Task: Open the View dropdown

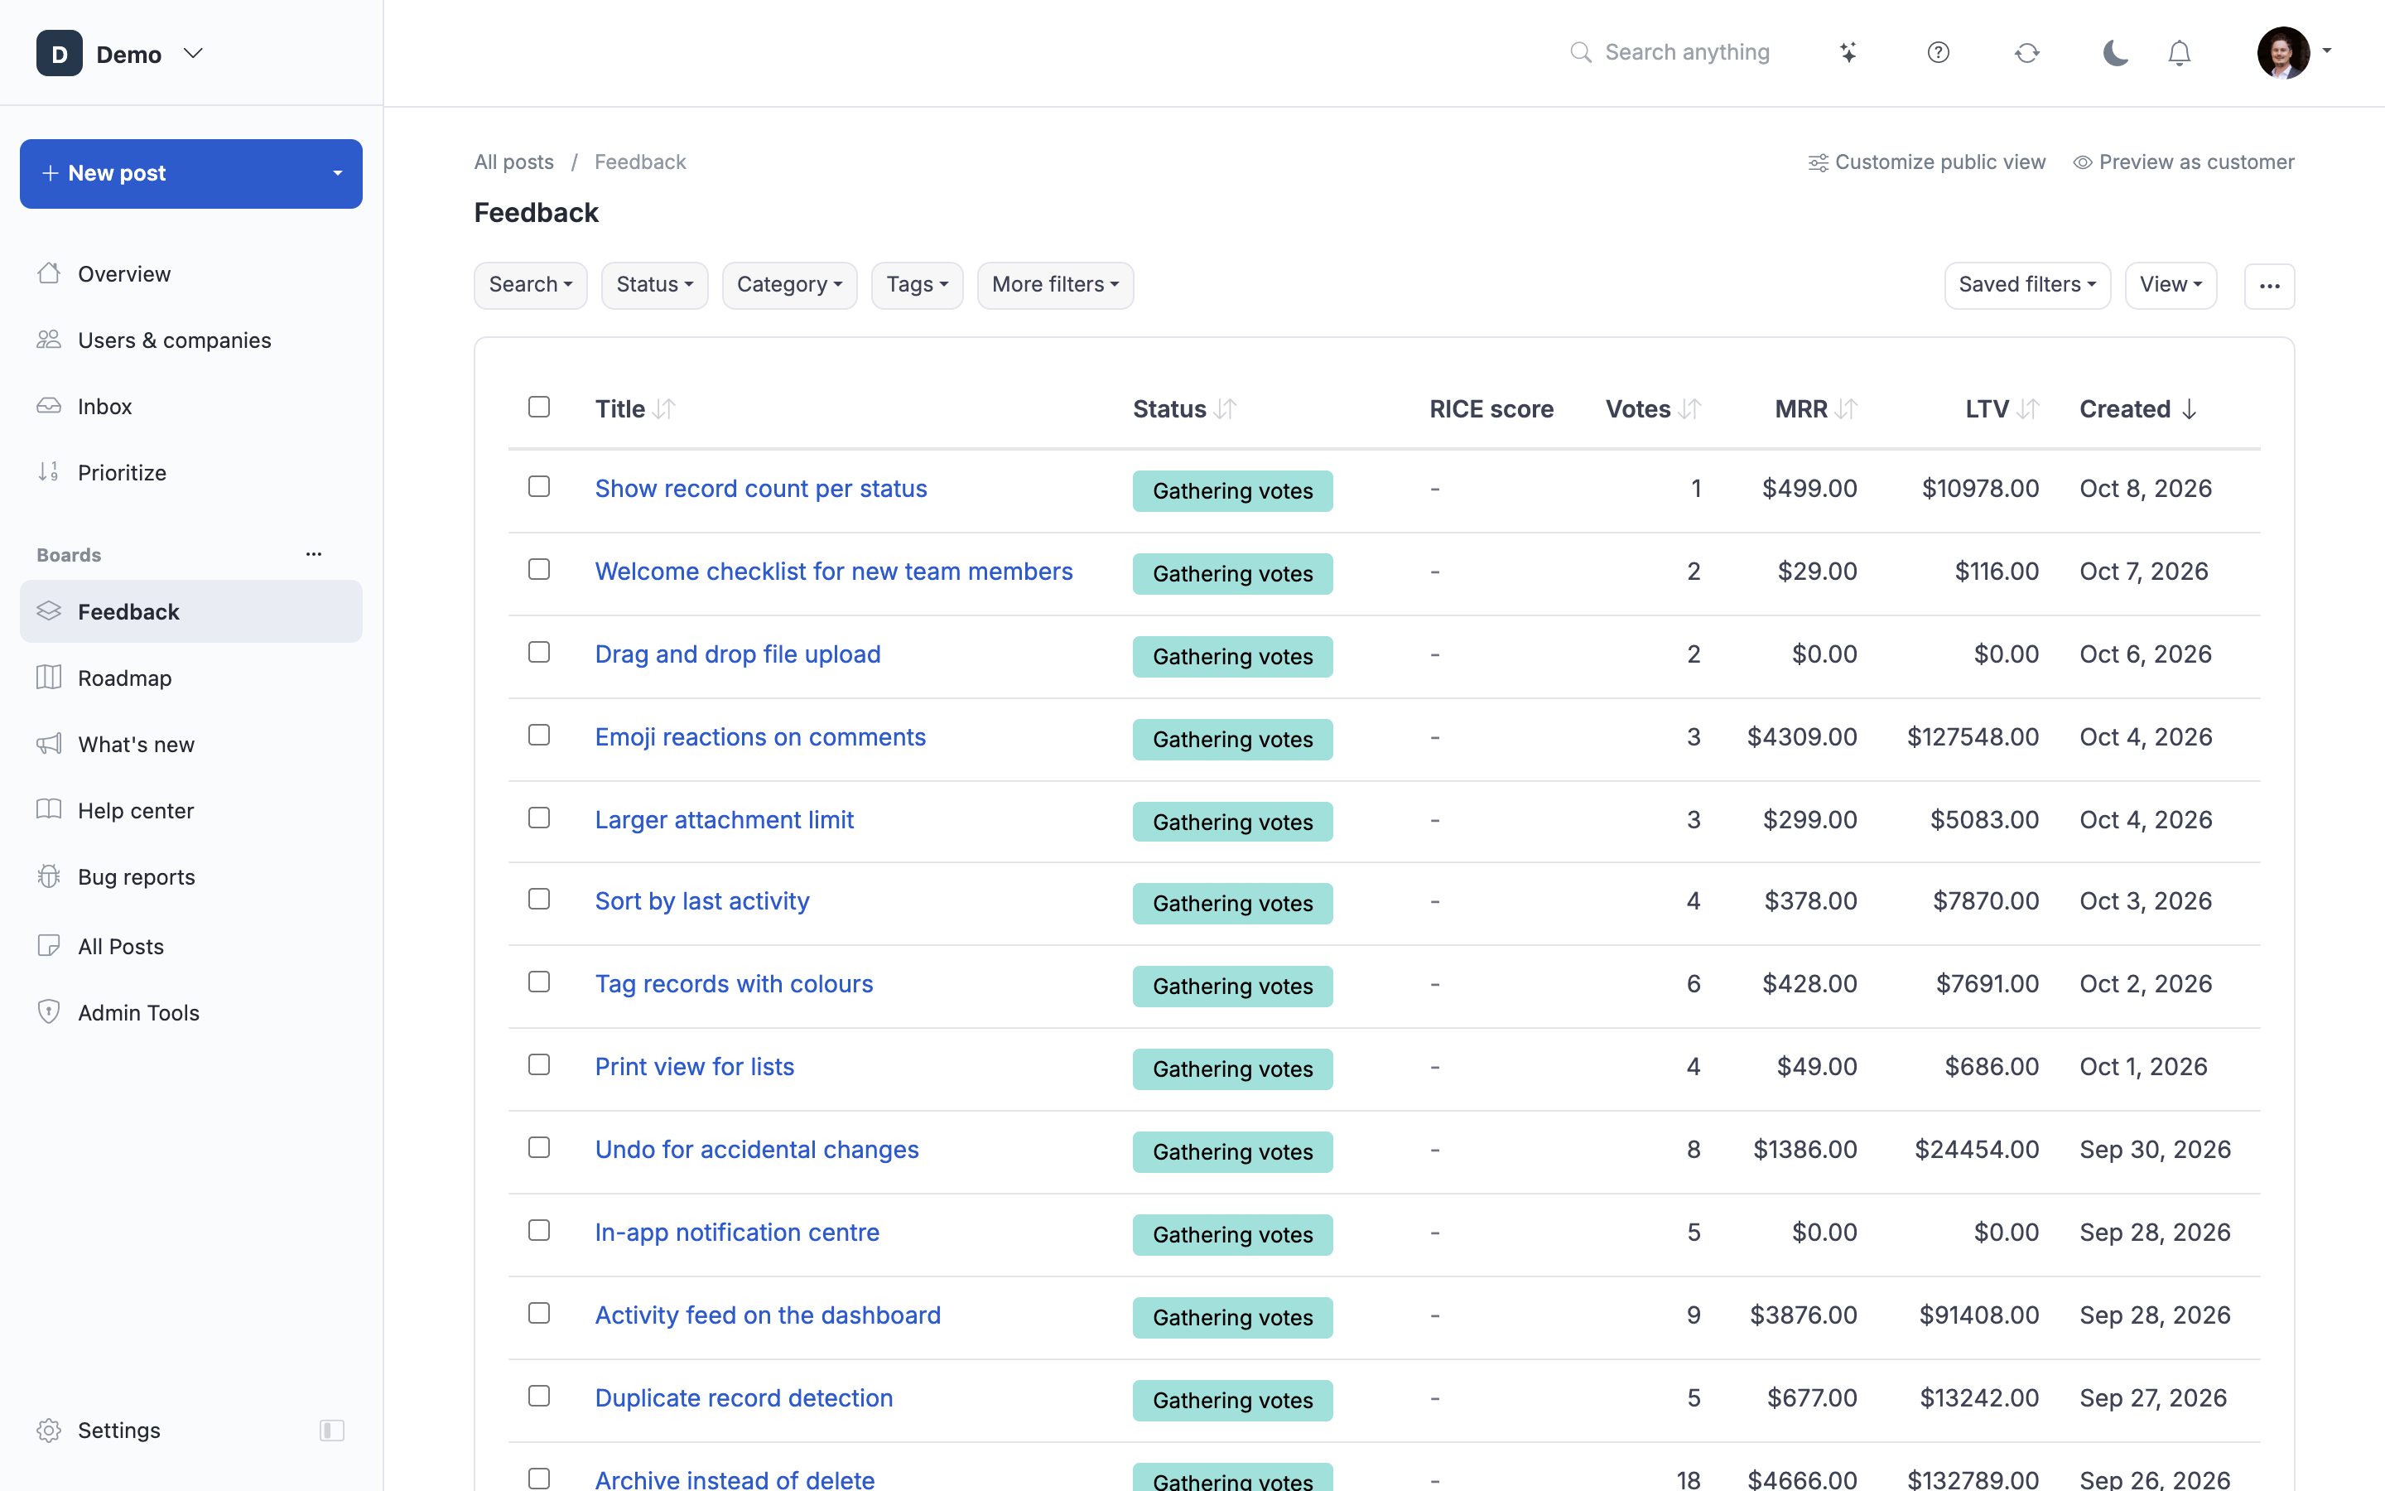Action: pyautogui.click(x=2171, y=285)
